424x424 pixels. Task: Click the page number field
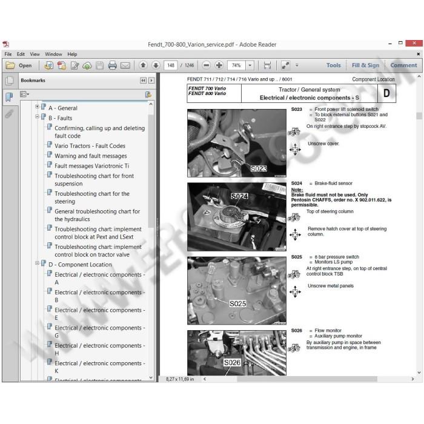[x=171, y=65]
